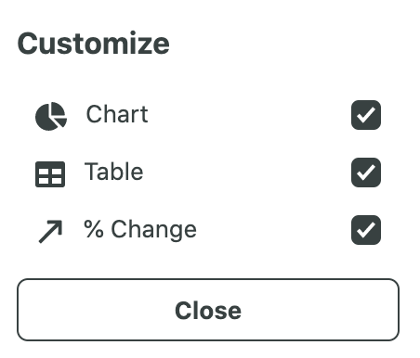The width and height of the screenshot is (420, 358).
Task: Click the diagonal arrow icon
Action: [x=50, y=231]
